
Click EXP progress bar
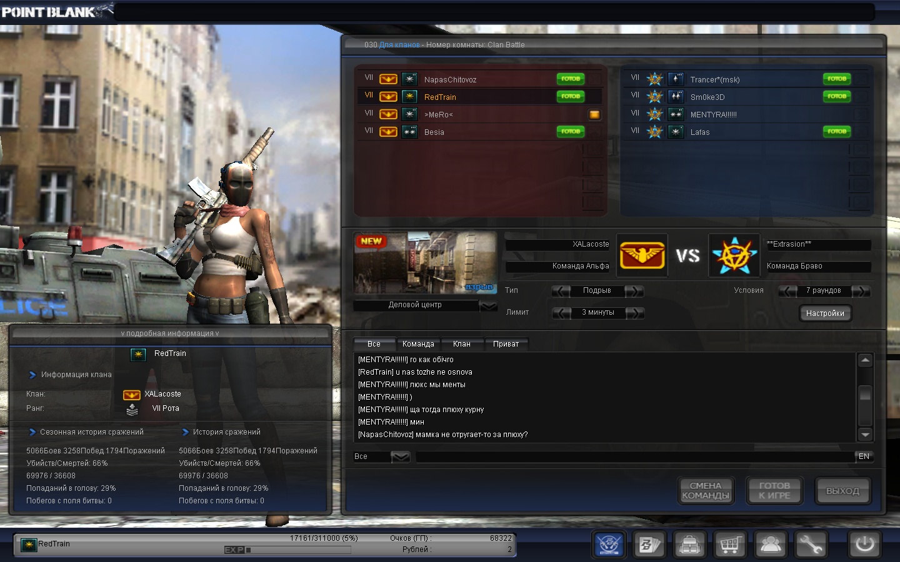pyautogui.click(x=287, y=550)
